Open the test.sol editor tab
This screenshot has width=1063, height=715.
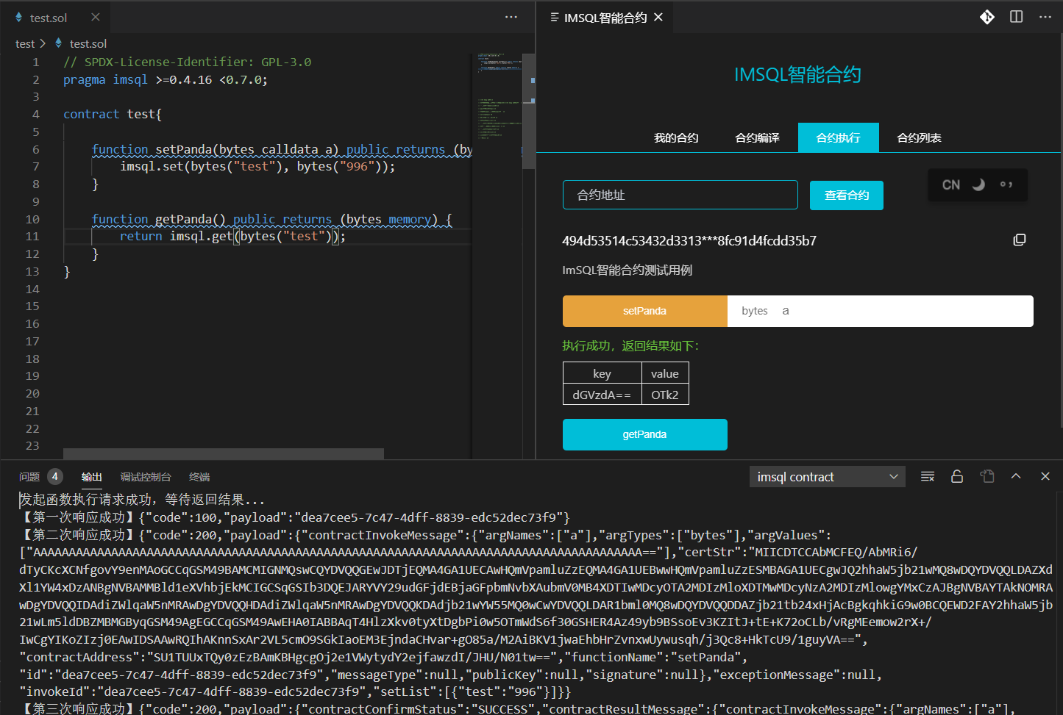(x=49, y=18)
